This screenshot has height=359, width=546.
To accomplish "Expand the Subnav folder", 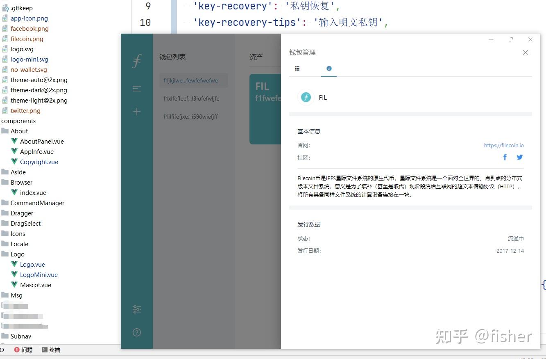I will [21, 336].
